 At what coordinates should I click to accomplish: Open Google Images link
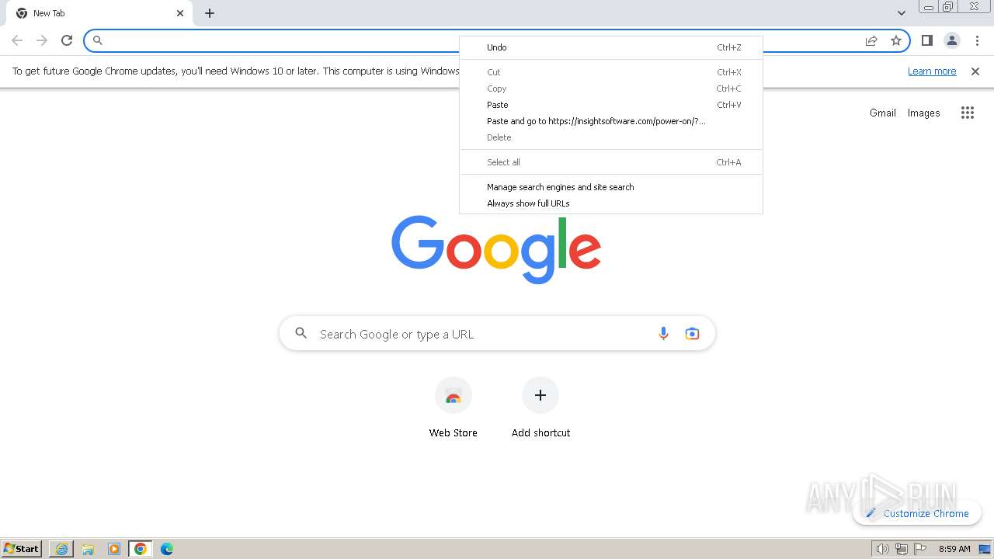coord(924,113)
